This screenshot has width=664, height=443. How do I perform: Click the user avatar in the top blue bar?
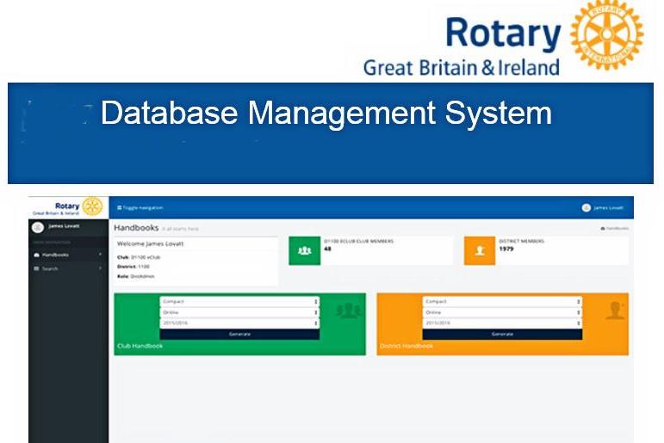point(586,208)
